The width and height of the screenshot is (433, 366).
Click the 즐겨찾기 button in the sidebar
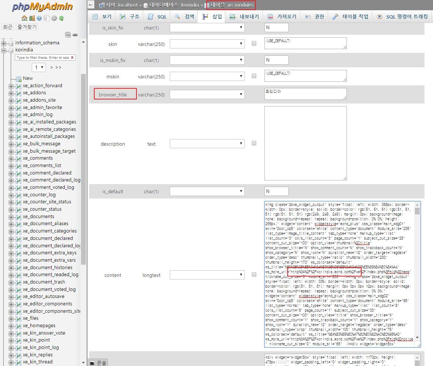tap(27, 27)
